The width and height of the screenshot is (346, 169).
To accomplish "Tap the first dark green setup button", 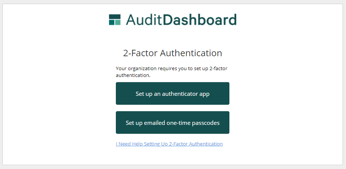I will (173, 94).
